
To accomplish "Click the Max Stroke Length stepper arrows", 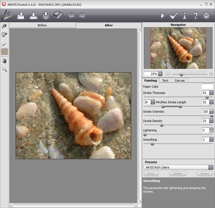I will (x=211, y=102).
